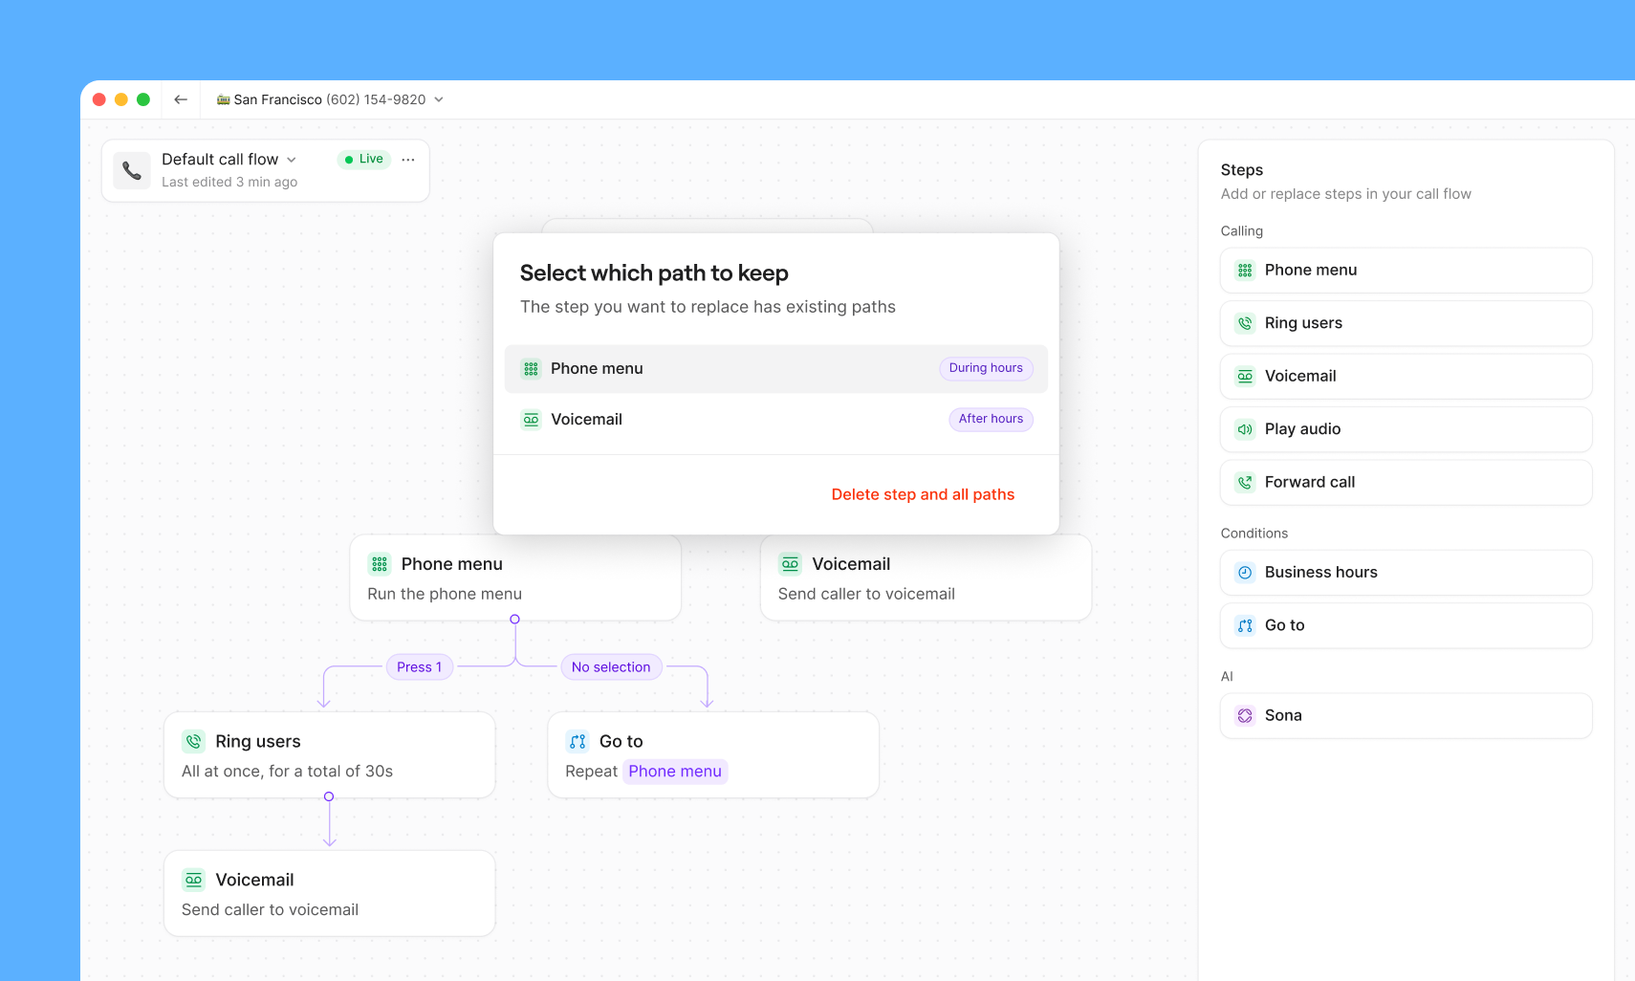The image size is (1635, 981).
Task: Click the Live status badge
Action: coord(364,159)
